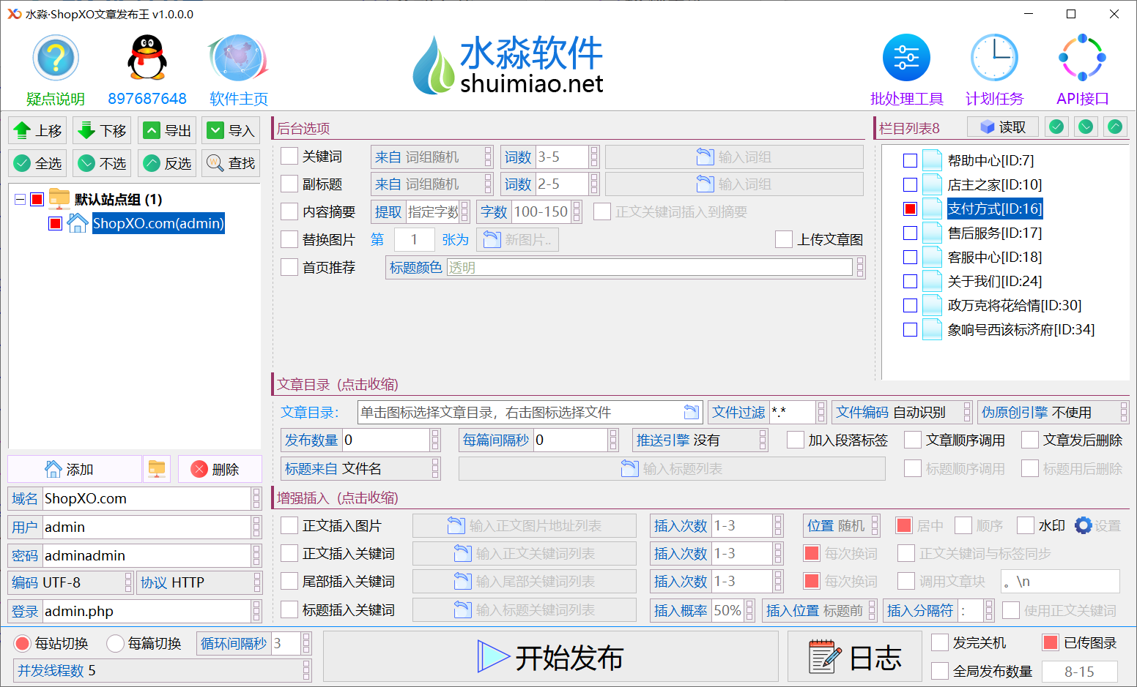Image resolution: width=1137 pixels, height=687 pixels.
Task: Open the 推送引擎 dropdown
Action: [700, 440]
